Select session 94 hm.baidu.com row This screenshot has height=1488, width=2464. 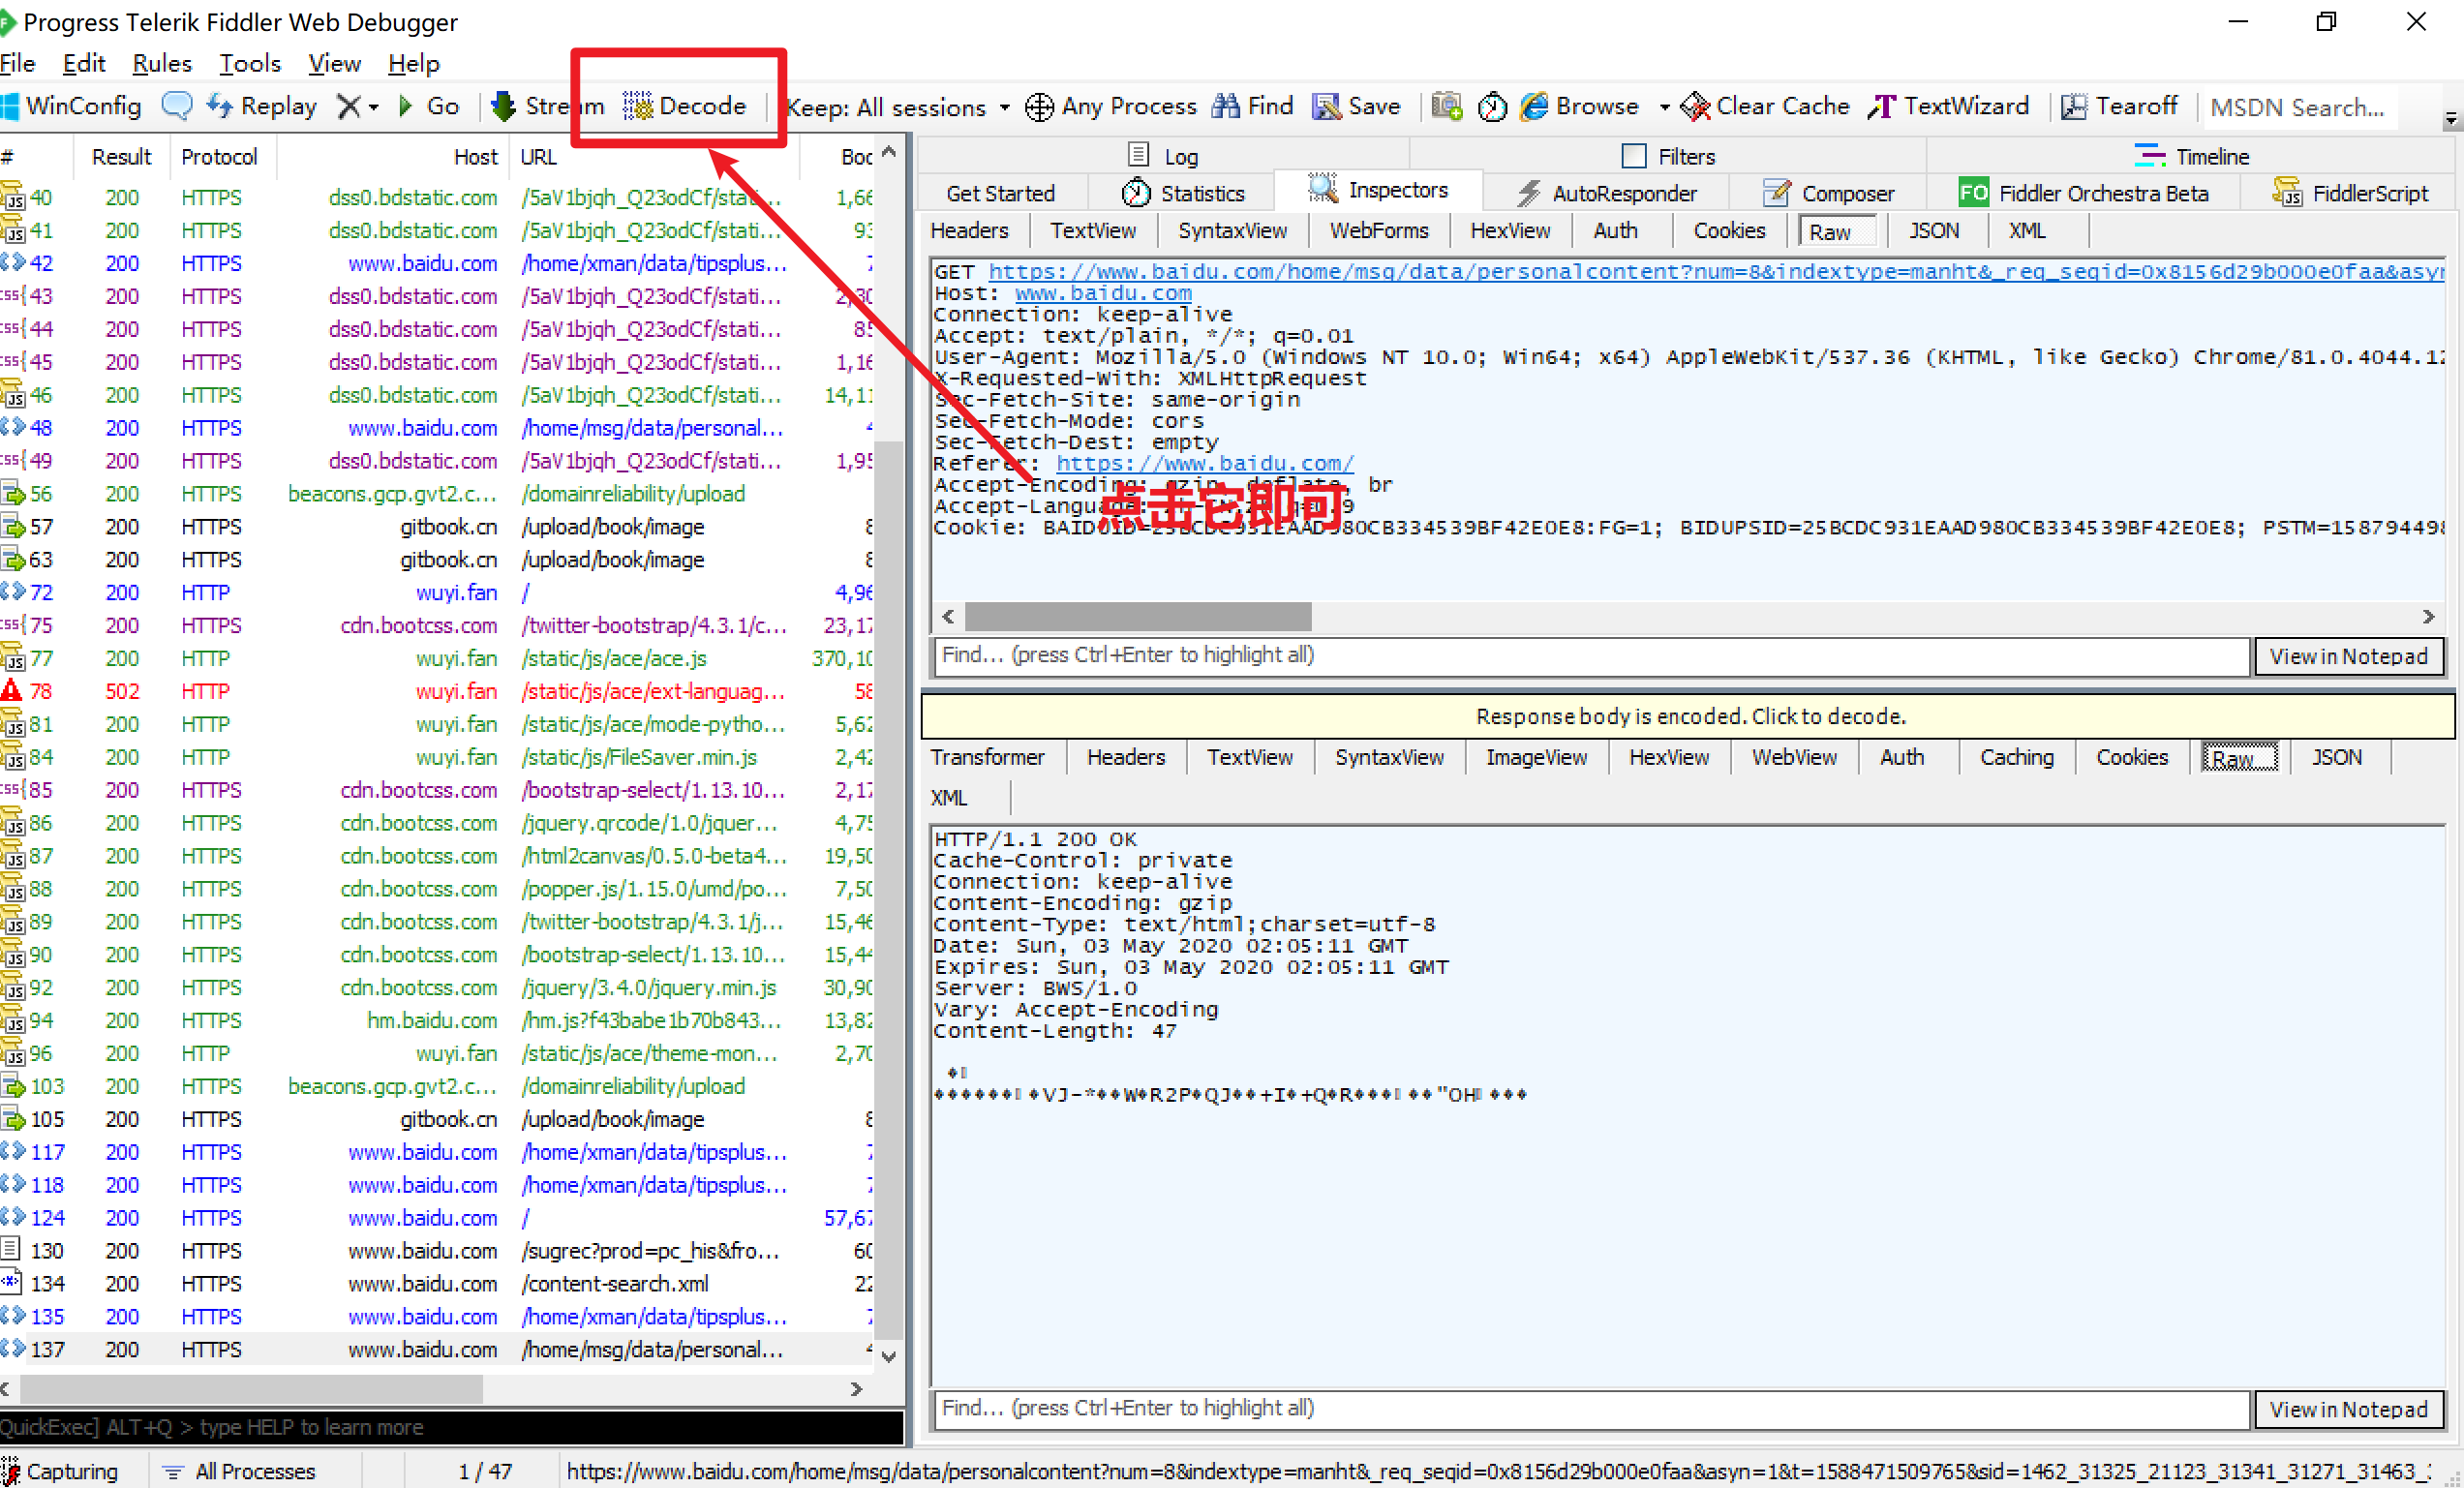point(438,1020)
